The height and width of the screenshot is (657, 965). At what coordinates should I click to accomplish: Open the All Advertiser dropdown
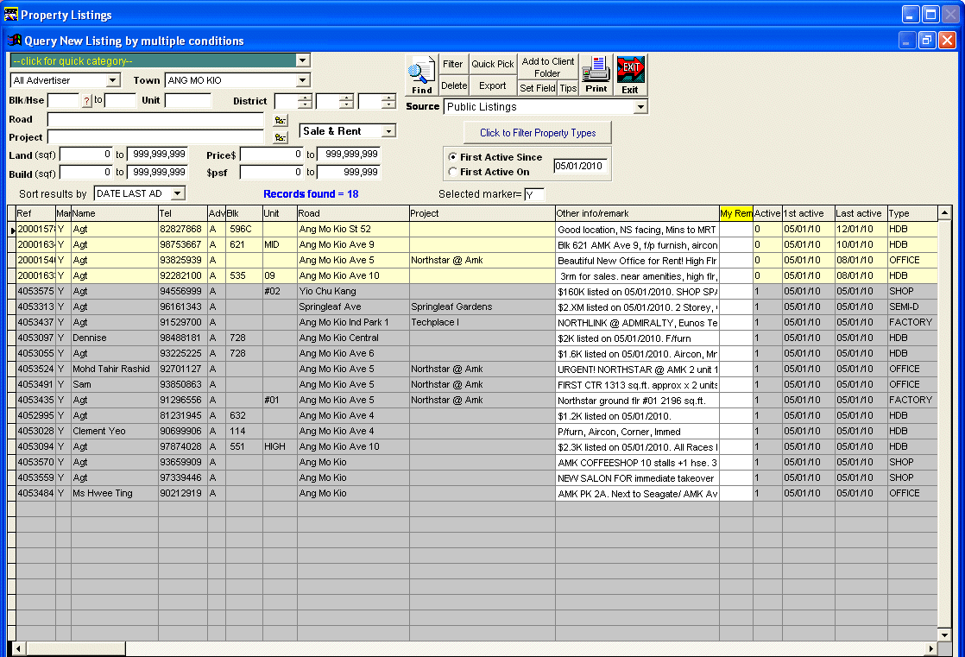click(x=112, y=80)
